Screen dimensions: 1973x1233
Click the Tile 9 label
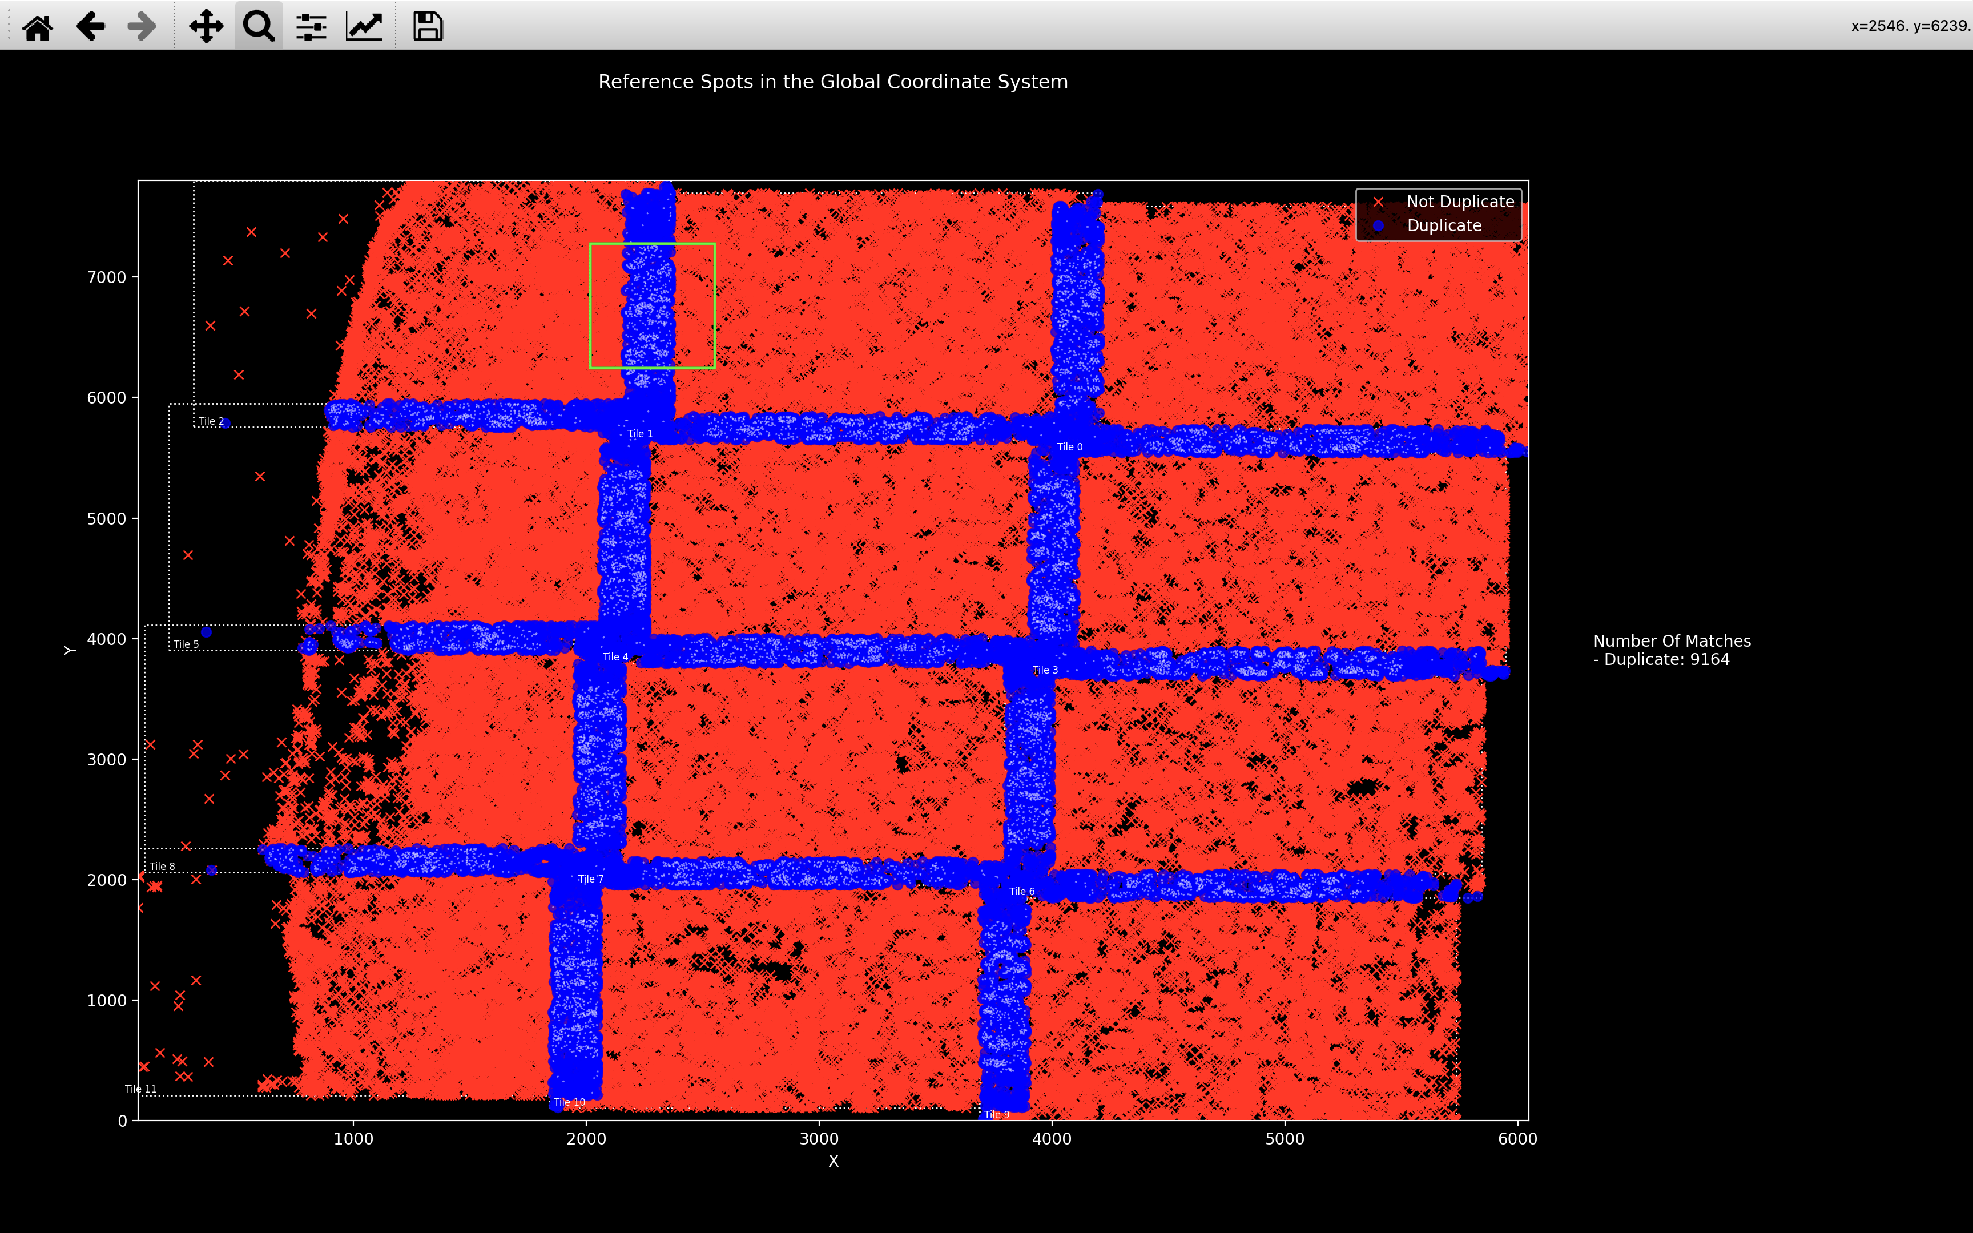pyautogui.click(x=996, y=1115)
